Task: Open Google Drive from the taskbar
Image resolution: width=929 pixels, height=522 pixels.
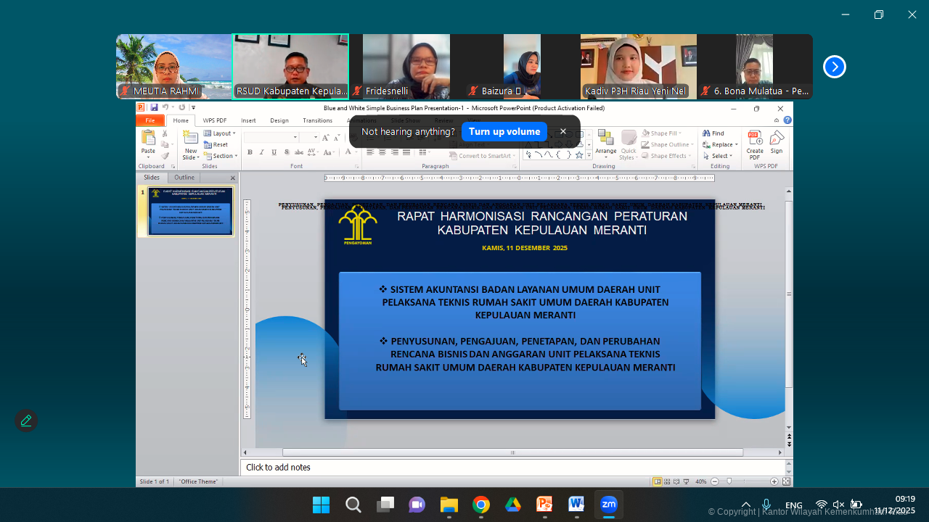Action: pyautogui.click(x=513, y=505)
